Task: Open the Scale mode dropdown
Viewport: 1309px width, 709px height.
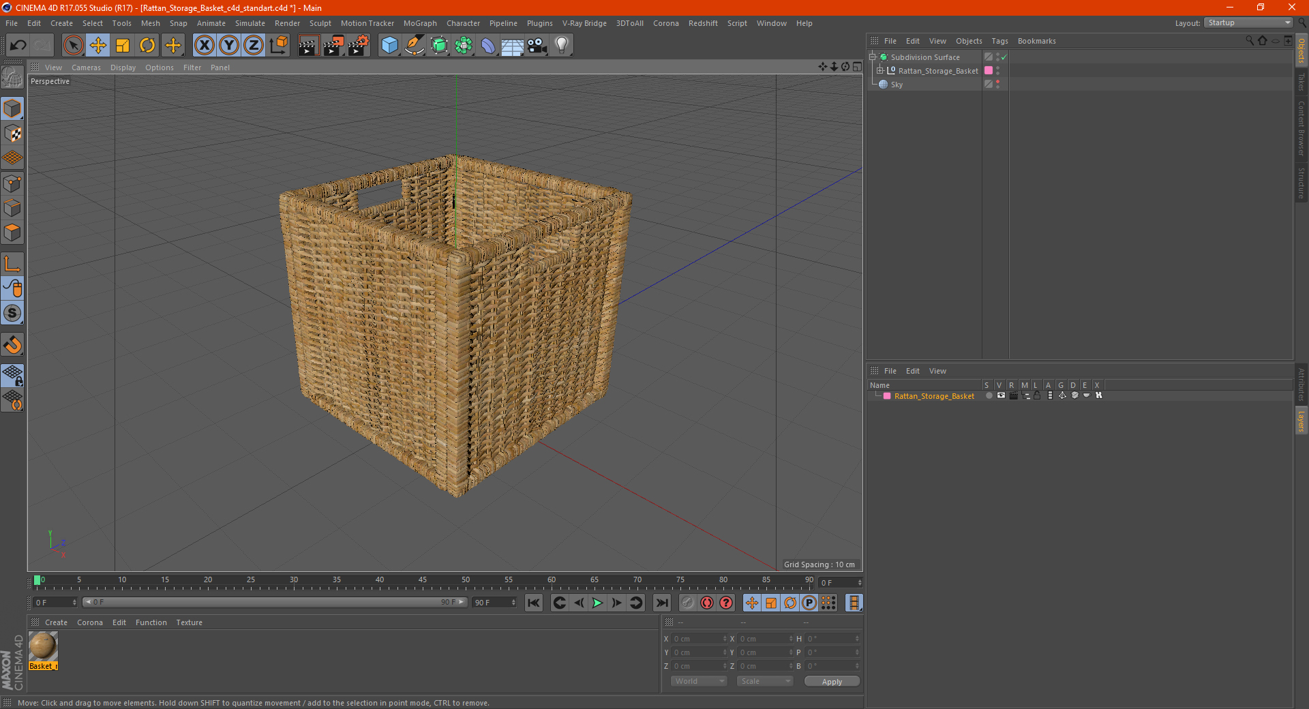Action: [765, 681]
